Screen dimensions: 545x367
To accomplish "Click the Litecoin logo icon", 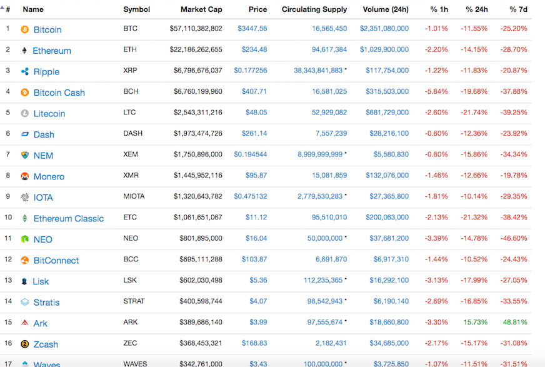I will (24, 113).
